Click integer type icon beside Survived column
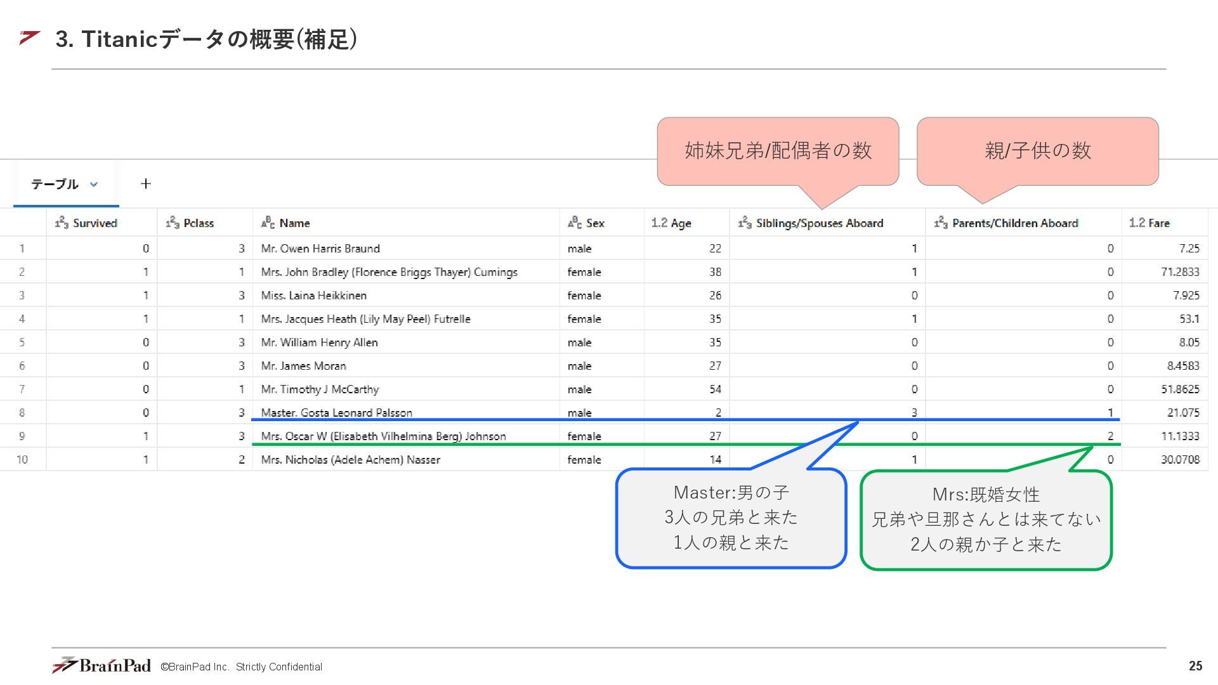The width and height of the screenshot is (1218, 685). [x=62, y=223]
